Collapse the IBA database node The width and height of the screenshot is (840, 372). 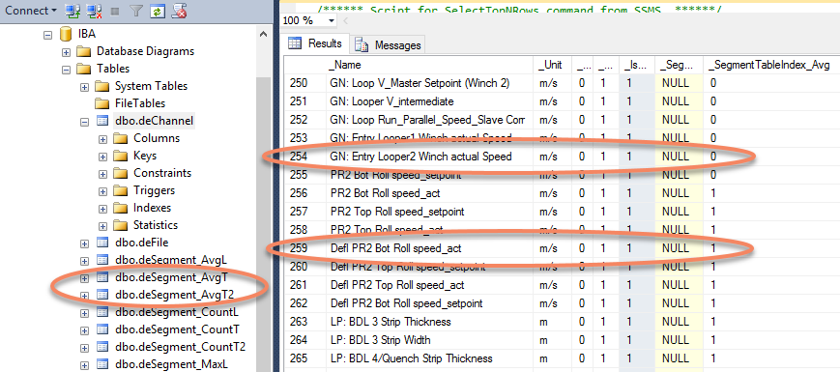click(x=47, y=35)
